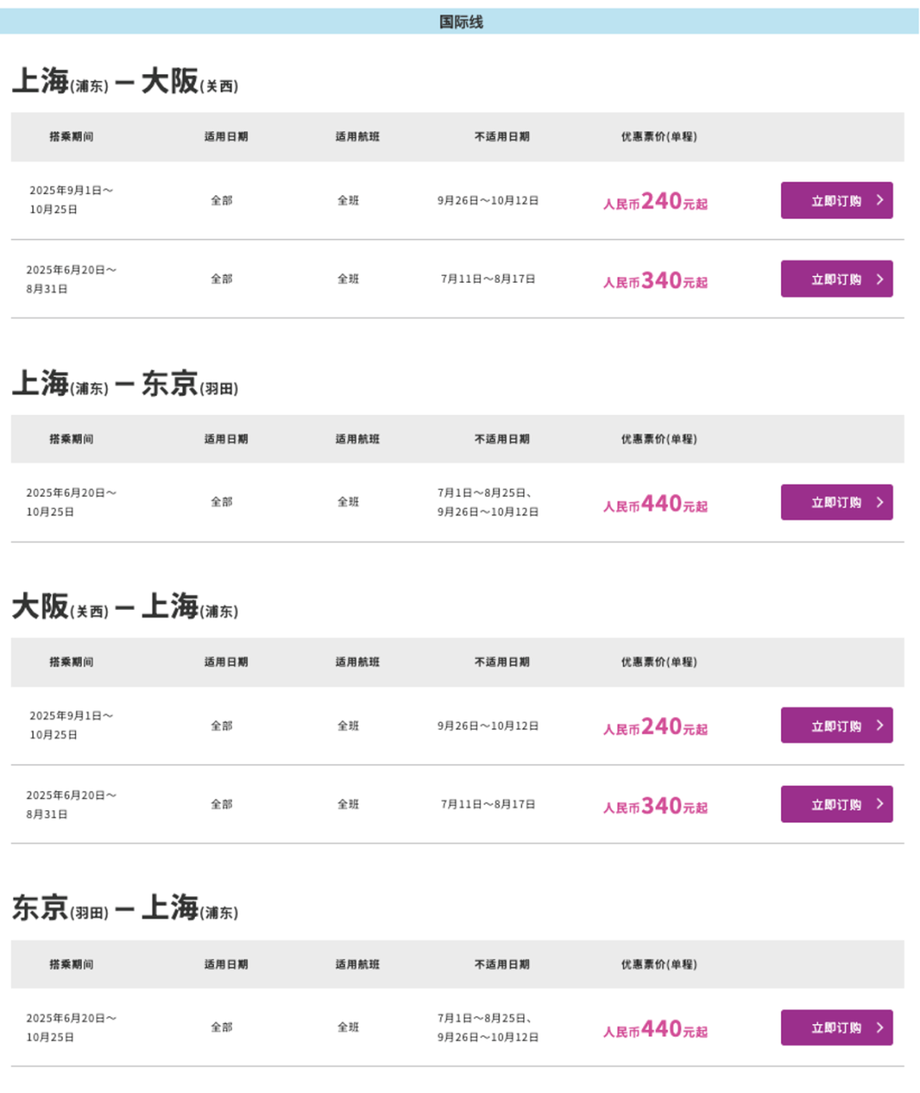This screenshot has height=1093, width=920.
Task: Click the 上海(浦东)–大阪(关西) route heading
Action: point(125,82)
